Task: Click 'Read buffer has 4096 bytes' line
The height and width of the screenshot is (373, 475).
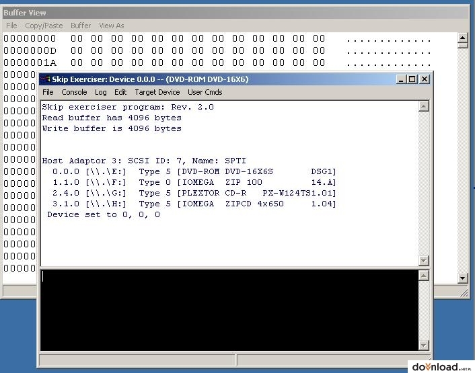Action: [x=112, y=118]
